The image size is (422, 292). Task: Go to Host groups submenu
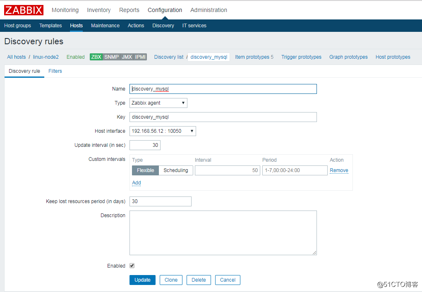click(x=17, y=26)
